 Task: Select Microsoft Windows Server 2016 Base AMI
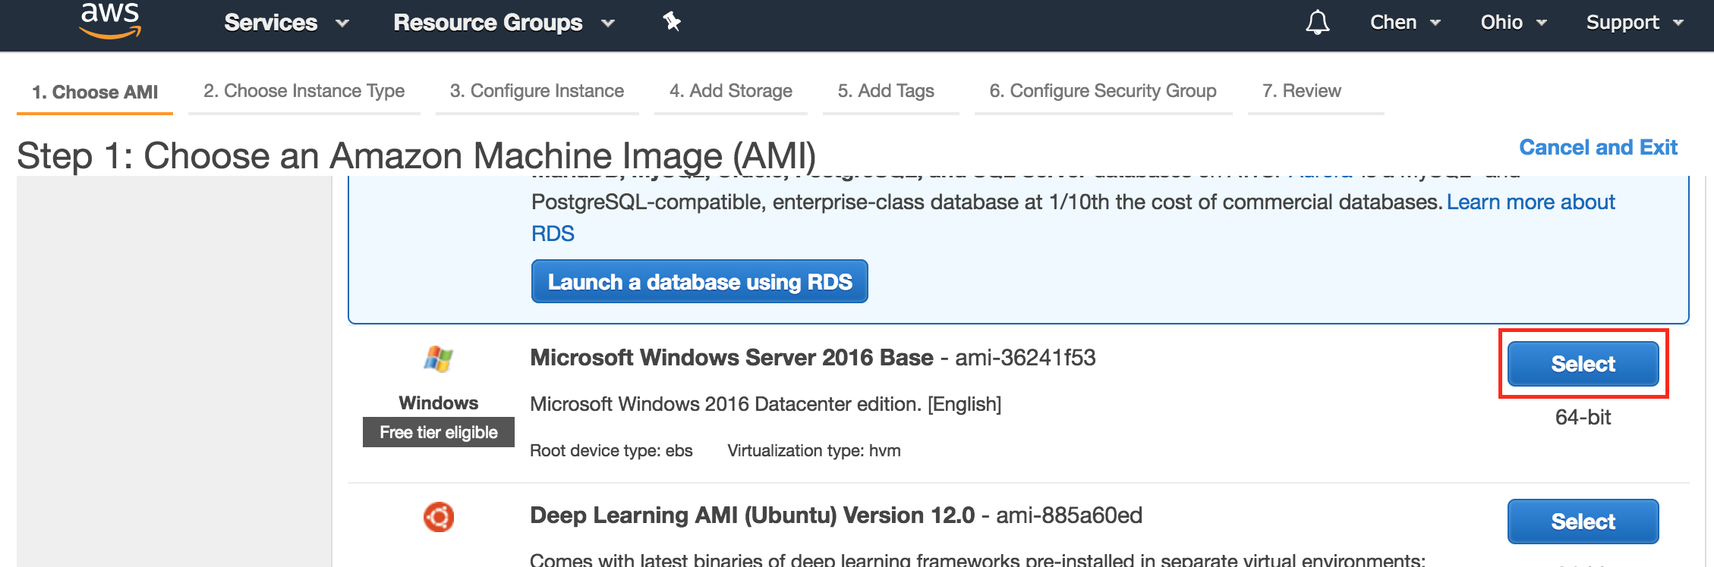click(x=1583, y=364)
